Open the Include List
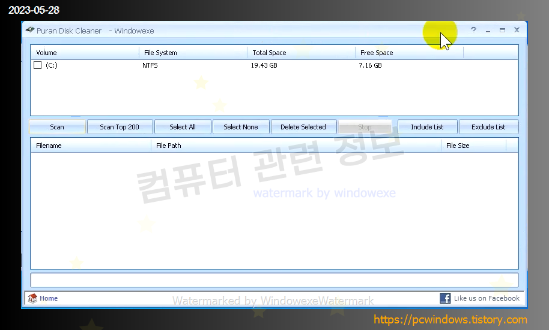The image size is (549, 330). tap(428, 127)
